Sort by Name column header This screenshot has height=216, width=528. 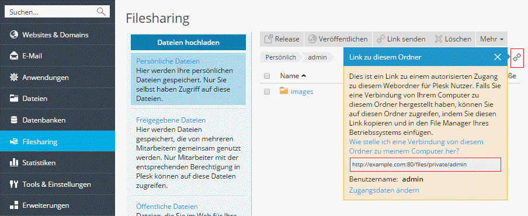point(293,76)
